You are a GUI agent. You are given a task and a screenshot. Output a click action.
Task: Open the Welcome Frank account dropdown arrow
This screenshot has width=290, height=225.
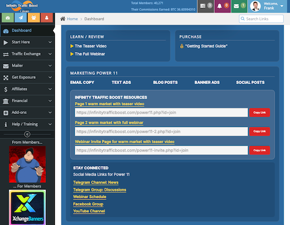(x=282, y=6)
